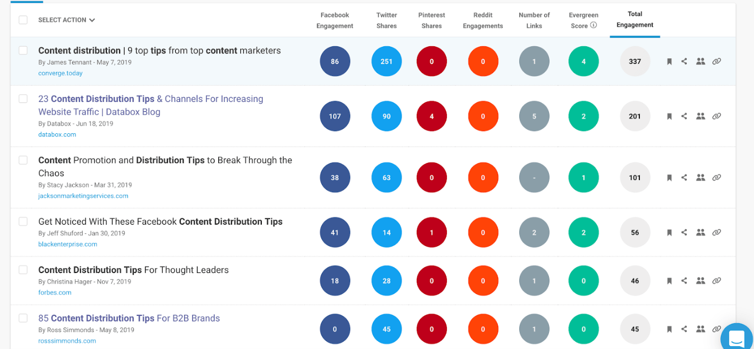
Task: Click link icon for Forbes article row
Action: tap(717, 281)
